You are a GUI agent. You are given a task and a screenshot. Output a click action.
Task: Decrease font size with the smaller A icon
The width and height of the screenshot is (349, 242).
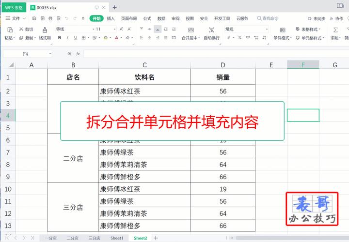pyautogui.click(x=129, y=29)
